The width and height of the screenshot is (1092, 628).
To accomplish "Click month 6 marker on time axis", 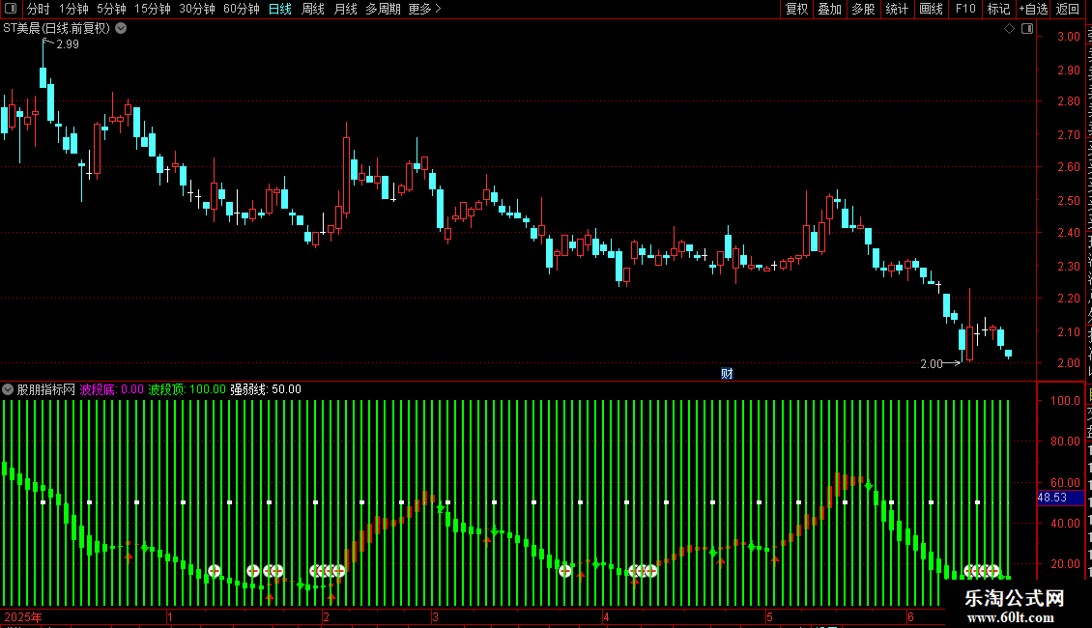I will coord(910,616).
